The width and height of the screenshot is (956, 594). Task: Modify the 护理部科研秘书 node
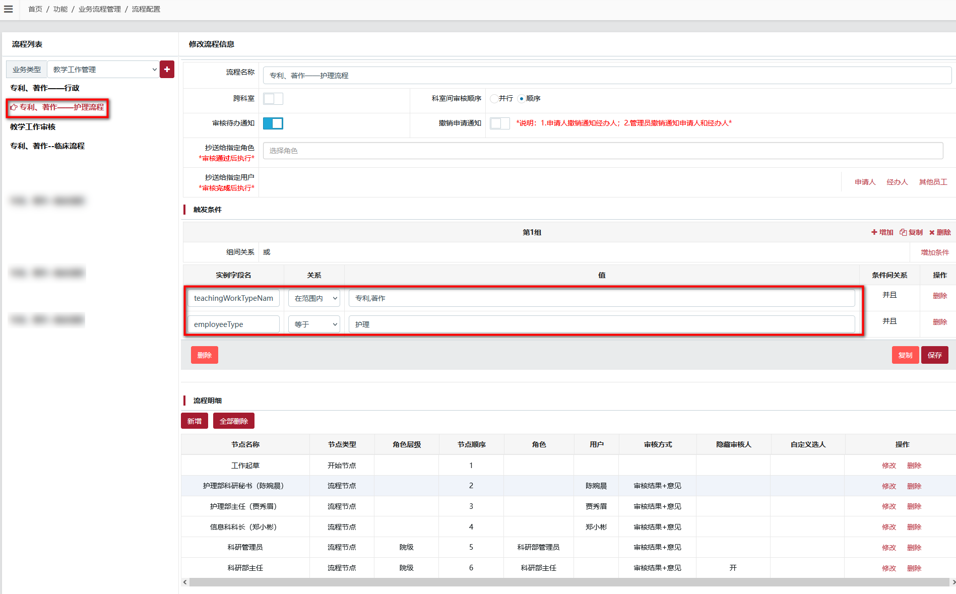(x=889, y=486)
